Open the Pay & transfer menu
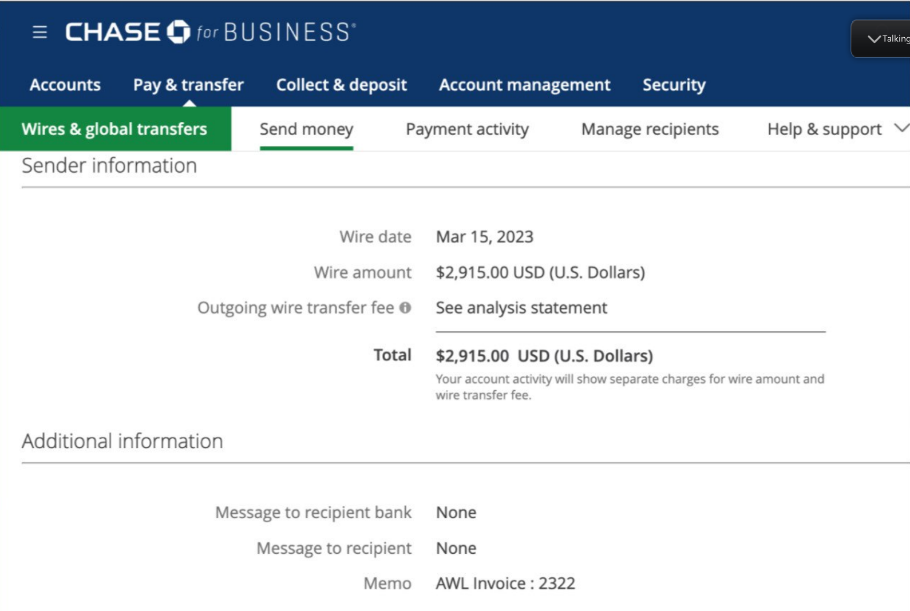910x611 pixels. (188, 85)
